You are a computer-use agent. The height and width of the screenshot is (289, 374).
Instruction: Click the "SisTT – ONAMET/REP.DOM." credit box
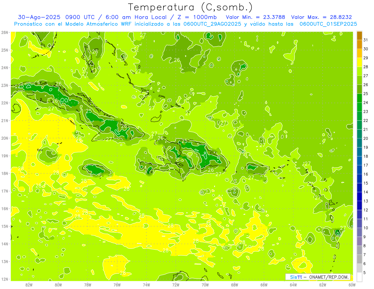point(318,277)
